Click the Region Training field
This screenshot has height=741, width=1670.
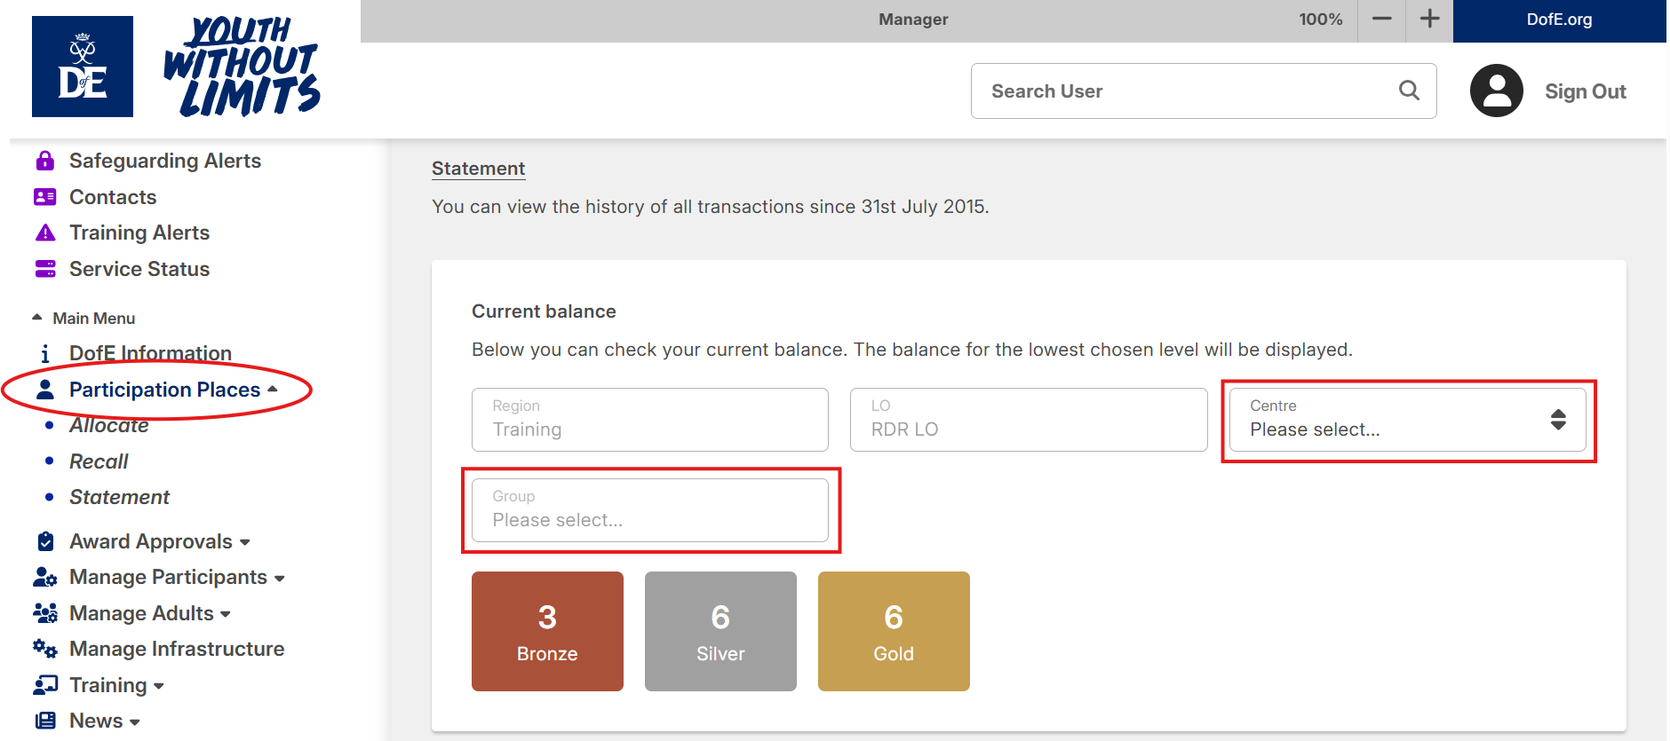point(650,420)
